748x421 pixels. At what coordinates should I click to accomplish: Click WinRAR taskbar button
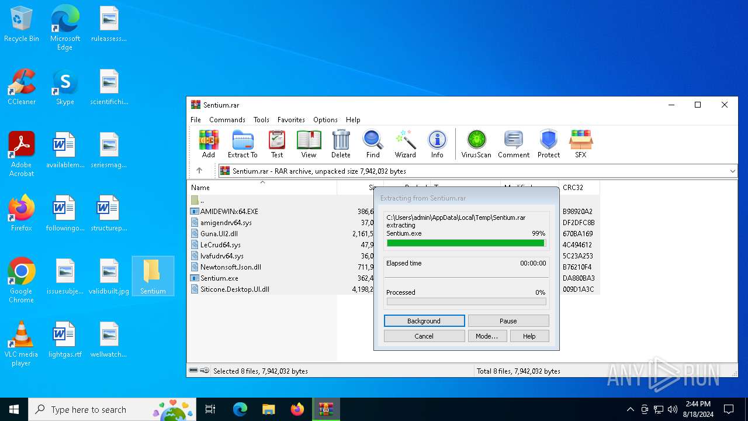pos(325,409)
